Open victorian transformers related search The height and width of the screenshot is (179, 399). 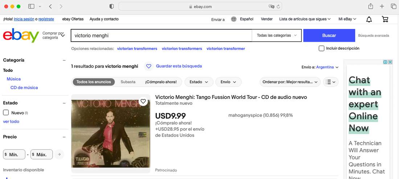[x=137, y=49]
